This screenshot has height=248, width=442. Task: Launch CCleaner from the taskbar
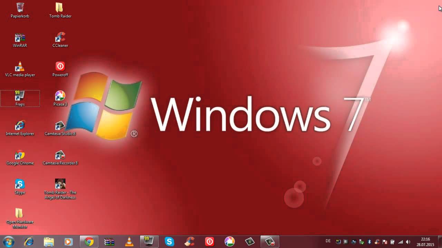189,242
